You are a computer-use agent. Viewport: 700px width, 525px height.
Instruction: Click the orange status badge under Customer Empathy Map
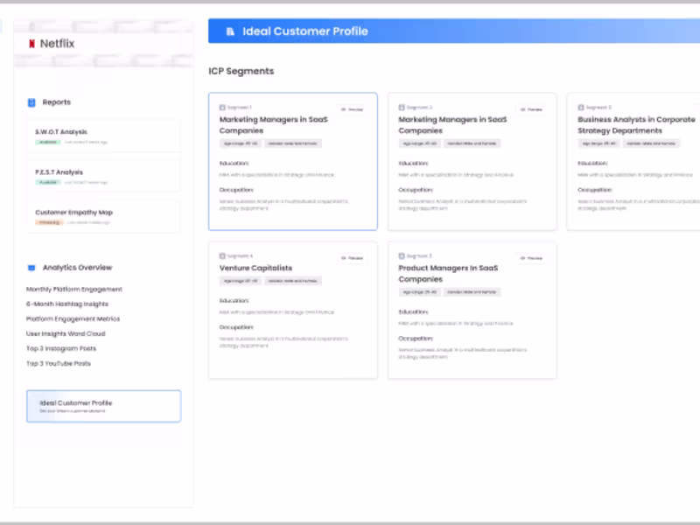point(49,222)
